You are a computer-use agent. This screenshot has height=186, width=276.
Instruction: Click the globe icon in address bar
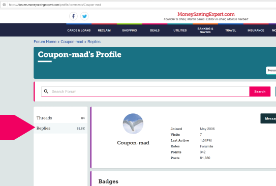(4, 5)
